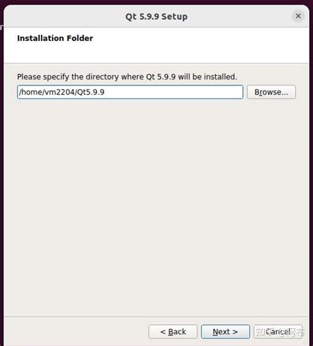Focus the installation directory text field

(130, 92)
